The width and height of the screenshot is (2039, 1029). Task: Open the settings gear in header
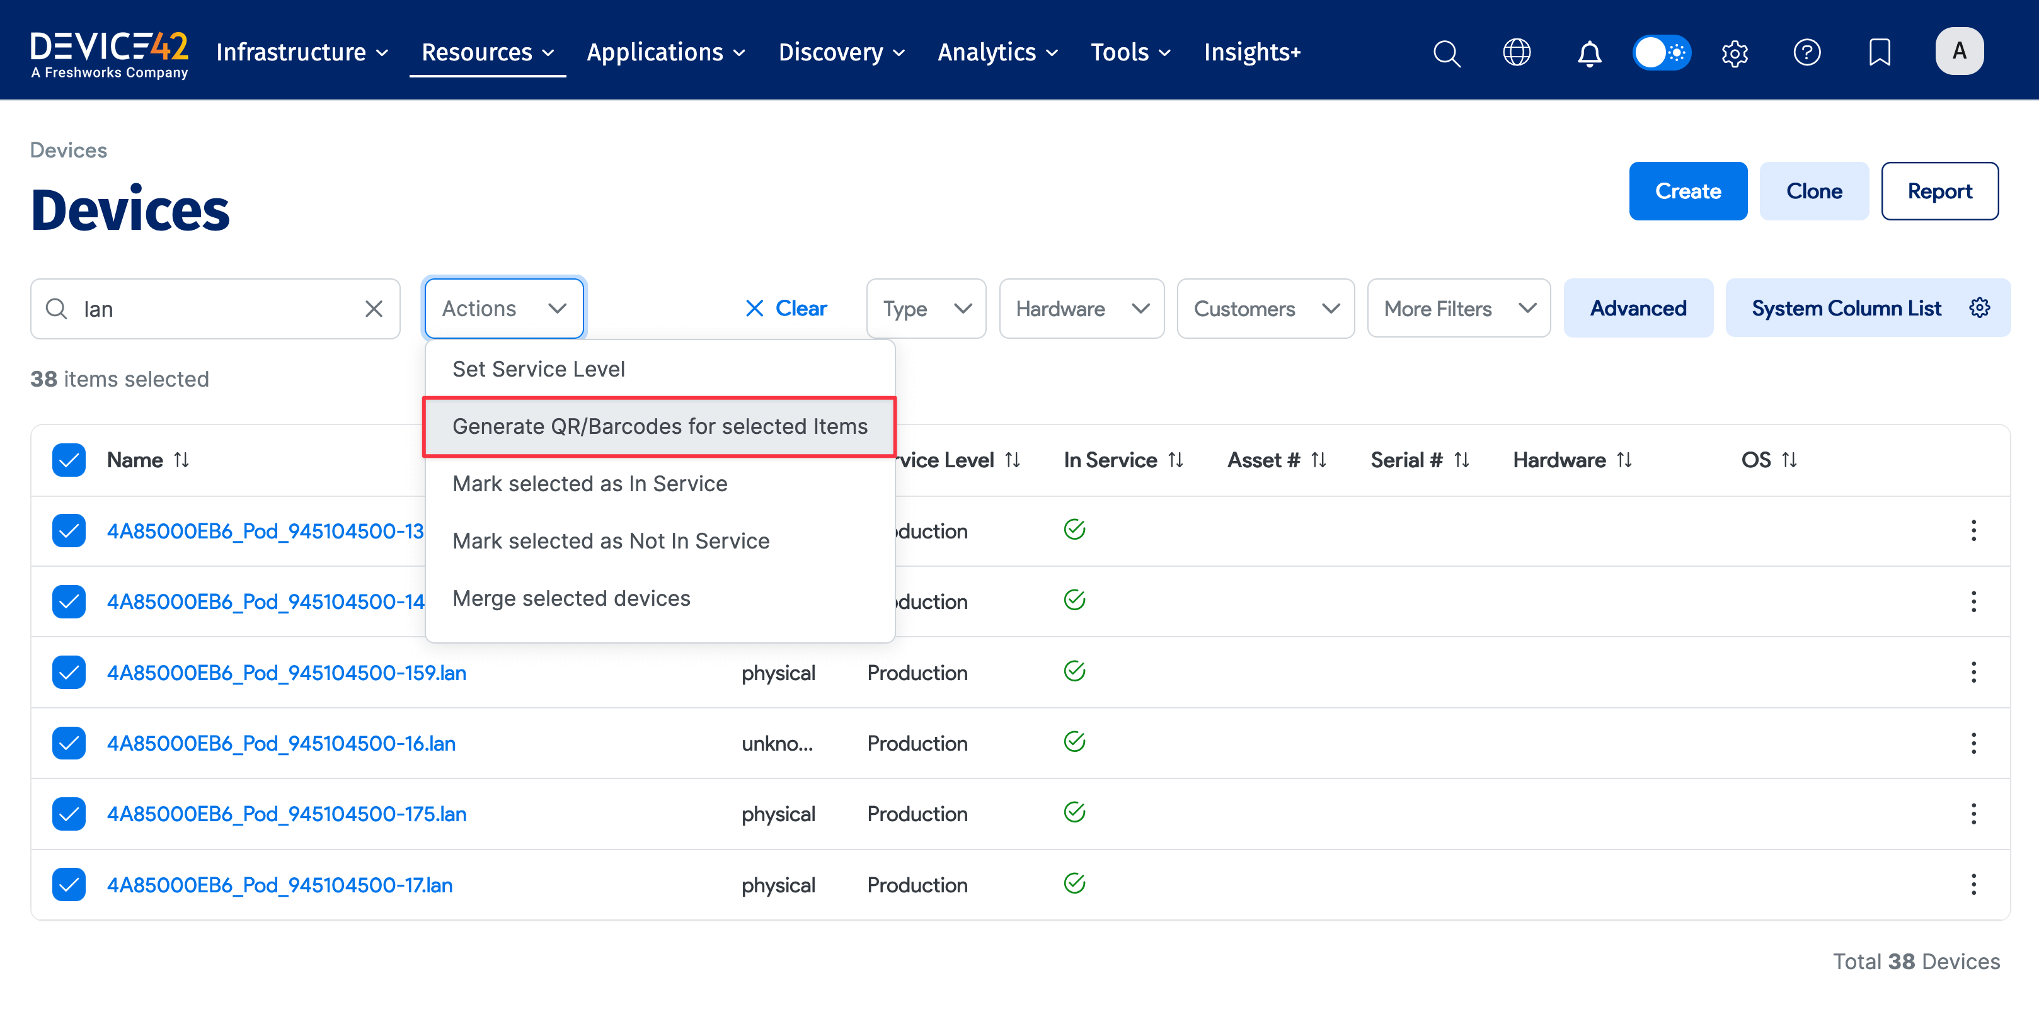(x=1733, y=53)
